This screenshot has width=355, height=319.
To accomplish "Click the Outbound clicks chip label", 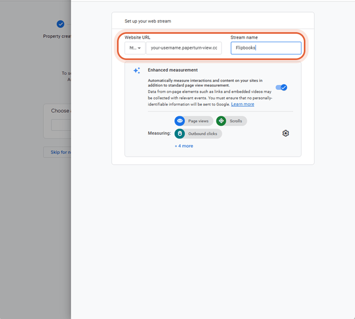I will pyautogui.click(x=203, y=134).
